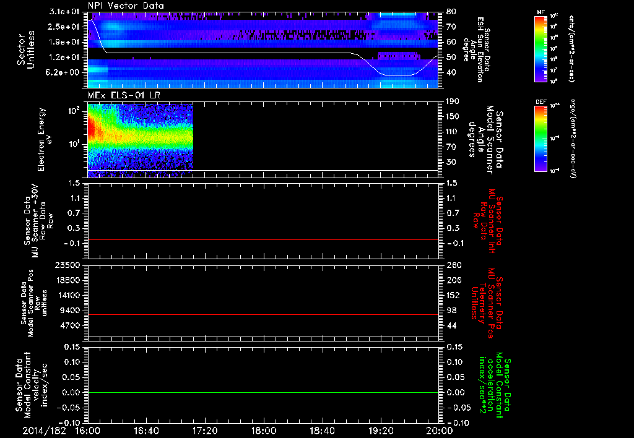Viewport: 634px width, 438px height.
Task: Click the "14100" scanner position tick
Action: [x=67, y=295]
